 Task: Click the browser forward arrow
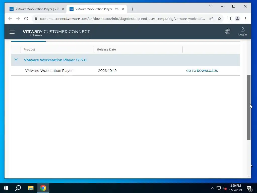(18, 19)
